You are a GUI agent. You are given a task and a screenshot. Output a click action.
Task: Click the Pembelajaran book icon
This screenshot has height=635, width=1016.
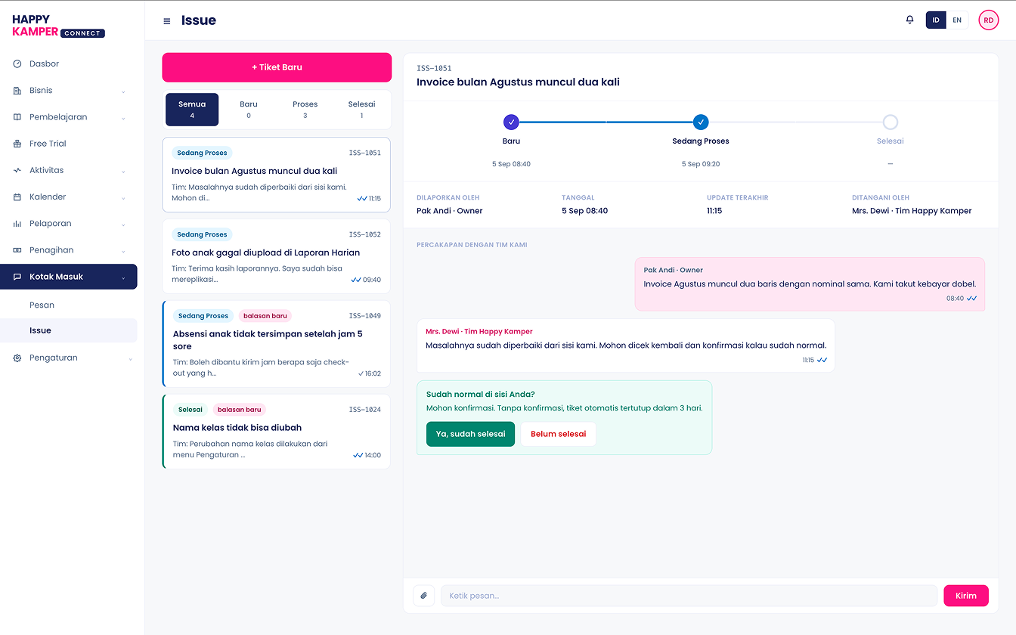(x=17, y=117)
